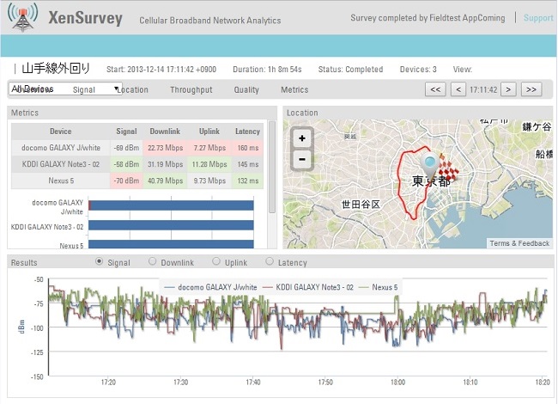Image resolution: width=558 pixels, height=404 pixels.
Task: Click the 145 ms latency cell
Action: point(248,164)
